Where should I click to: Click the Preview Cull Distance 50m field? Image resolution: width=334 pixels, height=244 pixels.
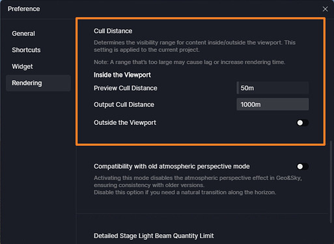[x=273, y=88]
